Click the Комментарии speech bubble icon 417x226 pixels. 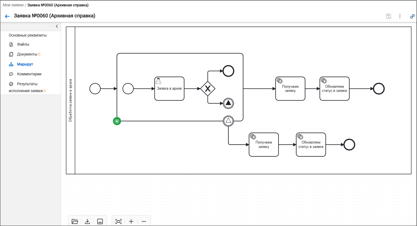(11, 74)
